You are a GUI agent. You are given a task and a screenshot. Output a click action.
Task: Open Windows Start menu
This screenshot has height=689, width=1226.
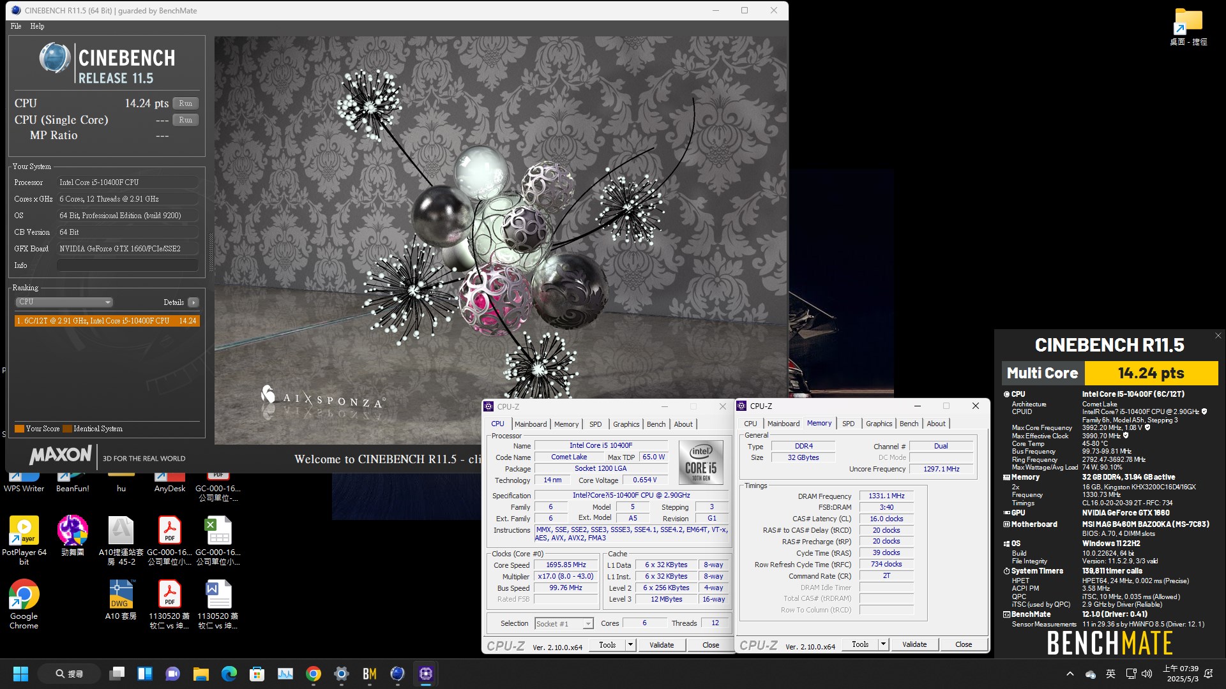tap(21, 674)
